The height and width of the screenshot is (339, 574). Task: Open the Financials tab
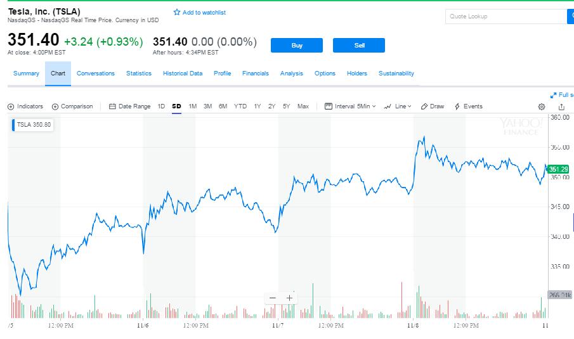tap(256, 74)
